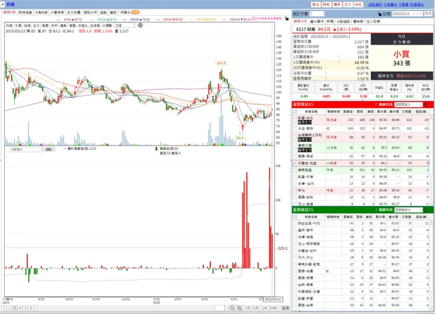
Task: Zoom out the chart with minus magnifier
Action: point(232,308)
